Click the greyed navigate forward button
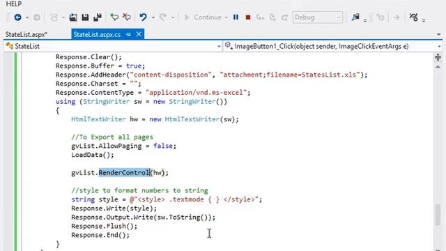This screenshot has width=446, height=251. [36, 17]
